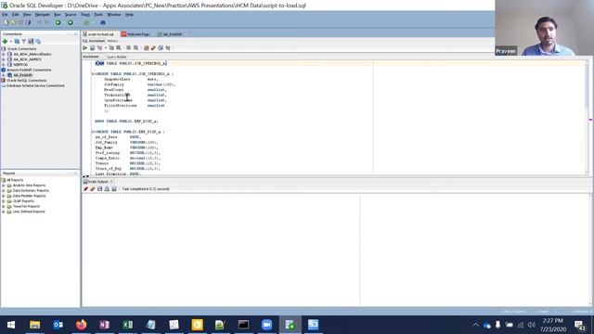Click the green Back navigation arrow
Screen dimensions: 594x334
(x=58, y=22)
